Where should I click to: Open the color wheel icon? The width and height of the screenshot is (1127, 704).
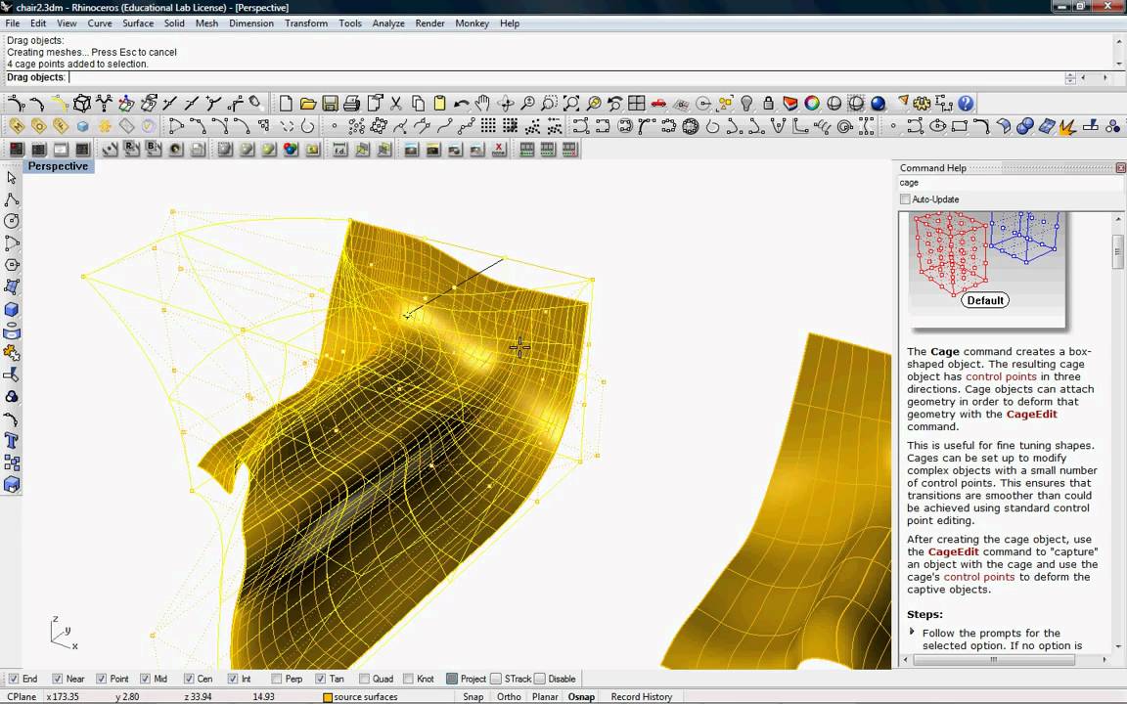[812, 104]
